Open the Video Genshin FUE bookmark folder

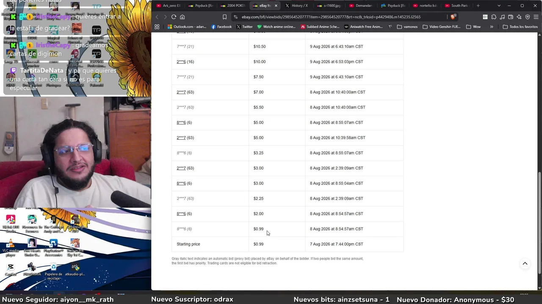tap(441, 27)
